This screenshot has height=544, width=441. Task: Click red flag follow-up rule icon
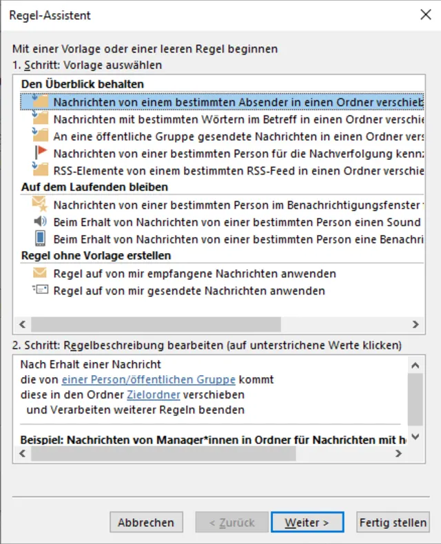coord(40,153)
